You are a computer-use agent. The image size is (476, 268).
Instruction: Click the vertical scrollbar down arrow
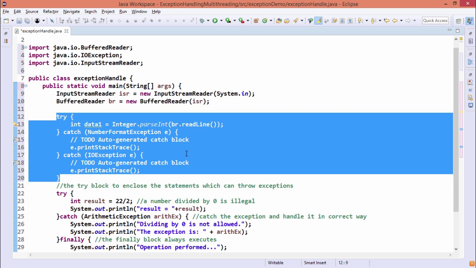point(456,249)
